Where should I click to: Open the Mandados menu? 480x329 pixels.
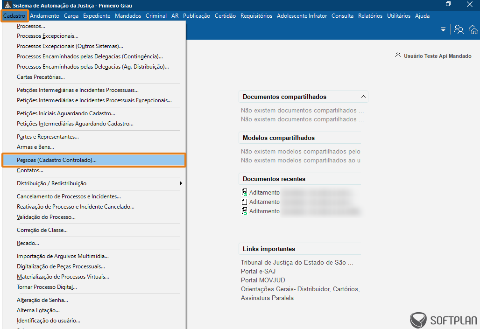128,15
